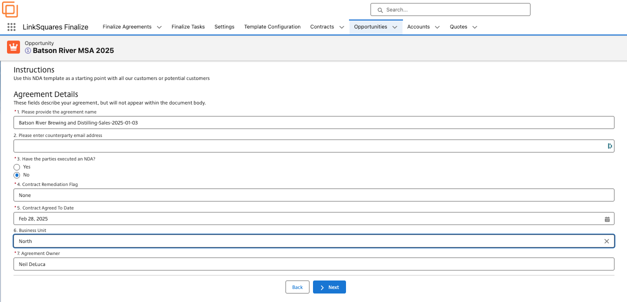The image size is (627, 302).
Task: Open the App Launcher dots grid icon
Action: [x=11, y=27]
